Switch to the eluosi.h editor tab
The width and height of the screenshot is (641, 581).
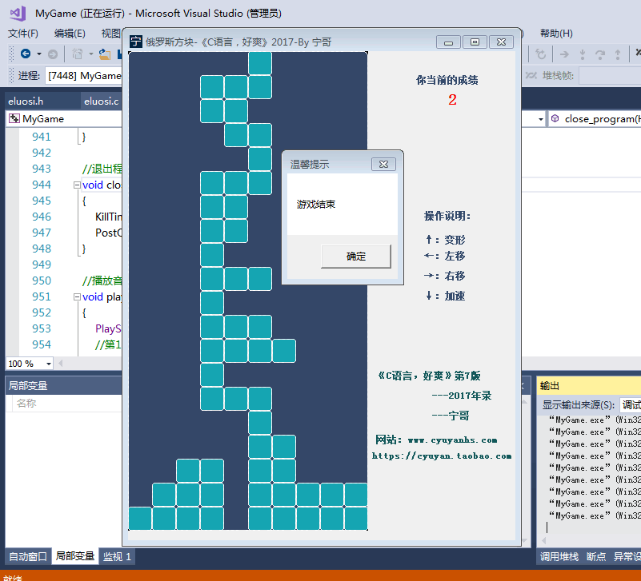[26, 101]
